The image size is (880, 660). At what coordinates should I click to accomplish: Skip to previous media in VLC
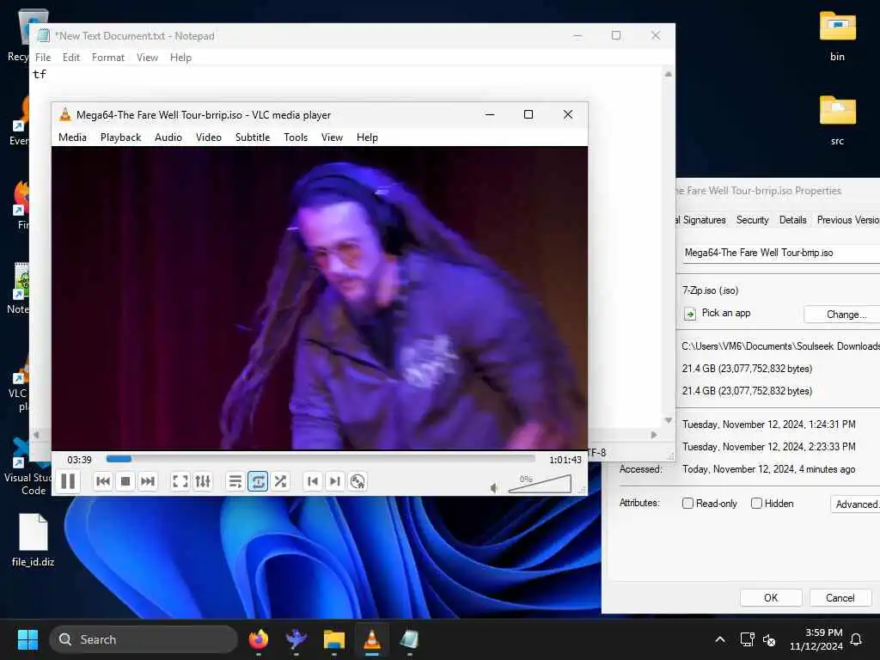point(103,481)
